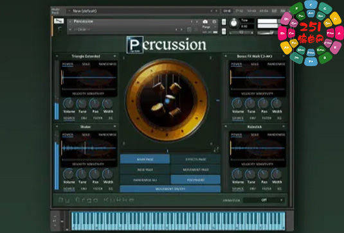Open the instrument edit wrench icon
The width and height of the screenshot is (344, 233).
click(59, 21)
